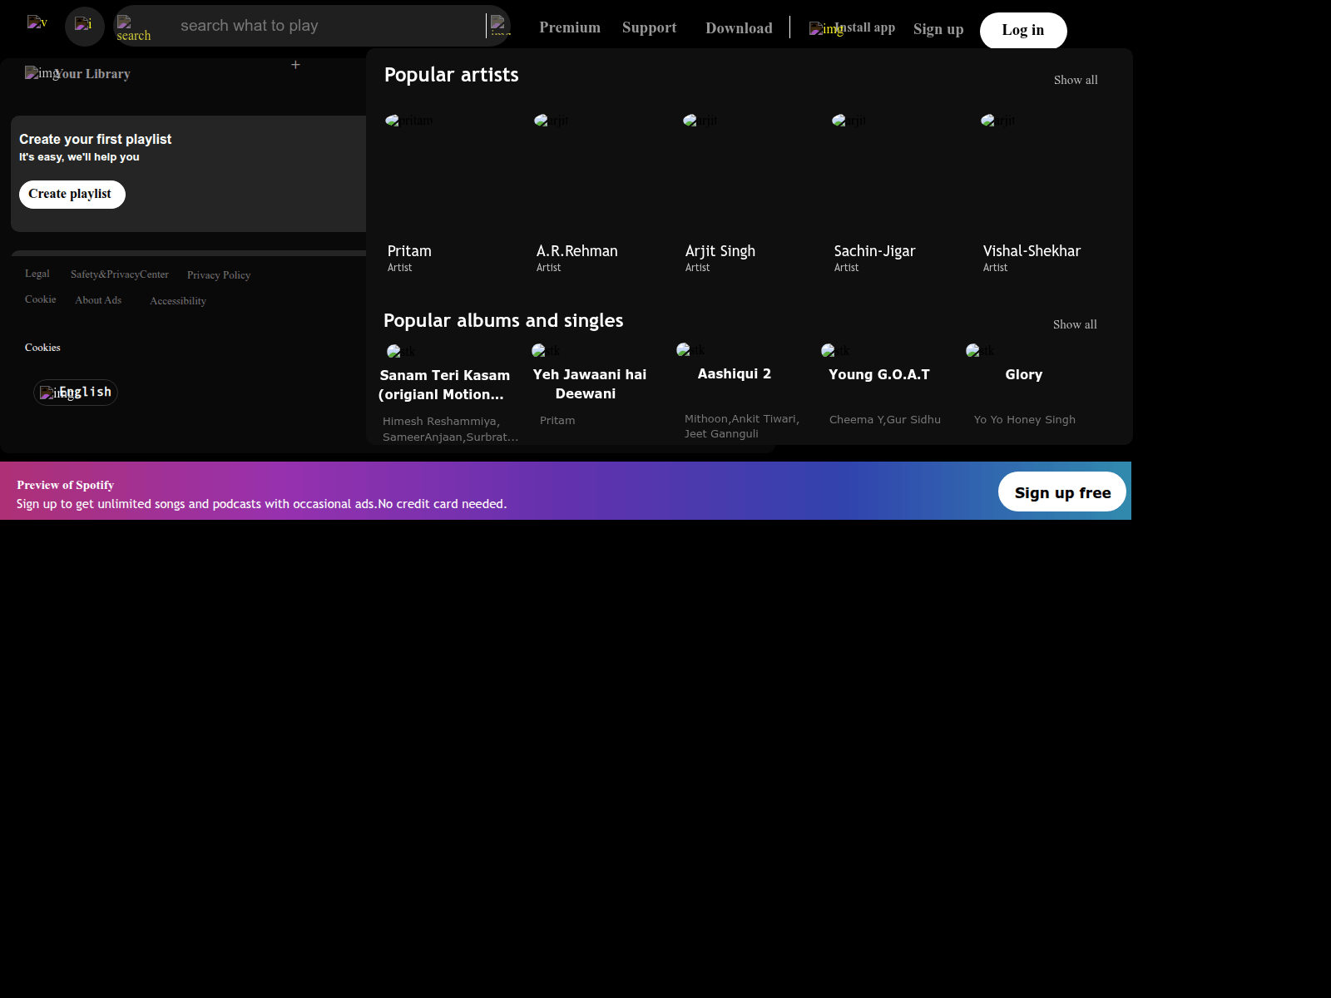Image resolution: width=1331 pixels, height=998 pixels.
Task: Click the Spotify logo icon
Action: click(x=37, y=22)
